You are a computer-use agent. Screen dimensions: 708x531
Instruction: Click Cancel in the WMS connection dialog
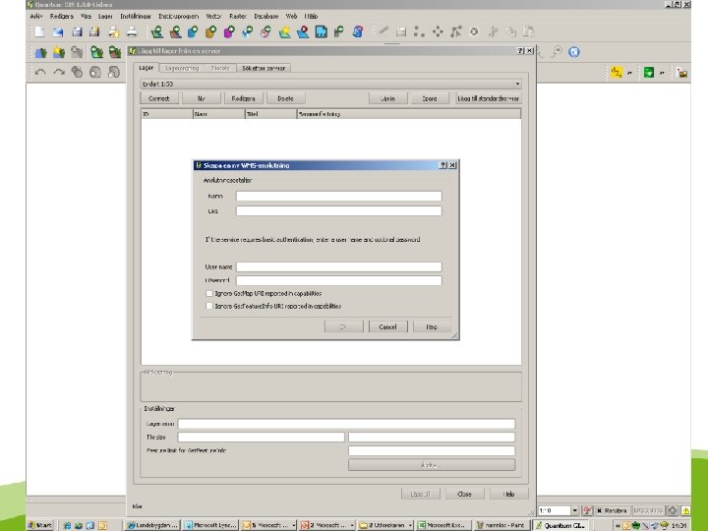[387, 326]
